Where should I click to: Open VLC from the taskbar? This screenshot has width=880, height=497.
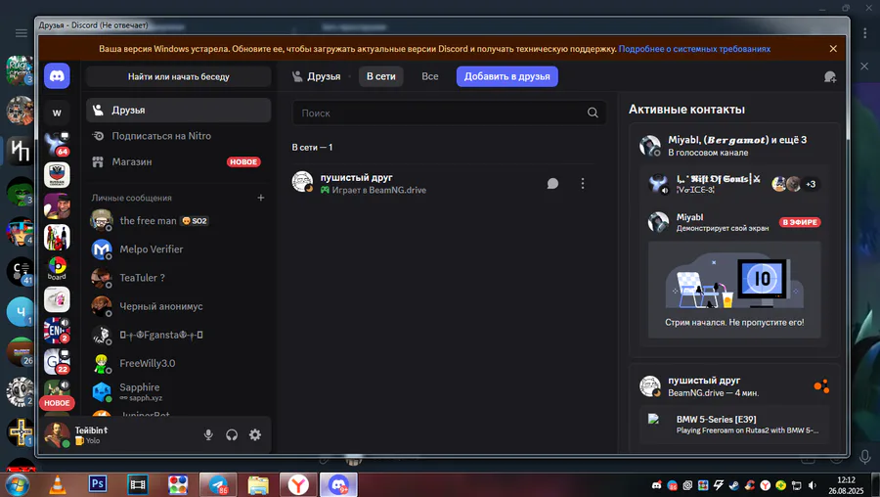click(58, 484)
